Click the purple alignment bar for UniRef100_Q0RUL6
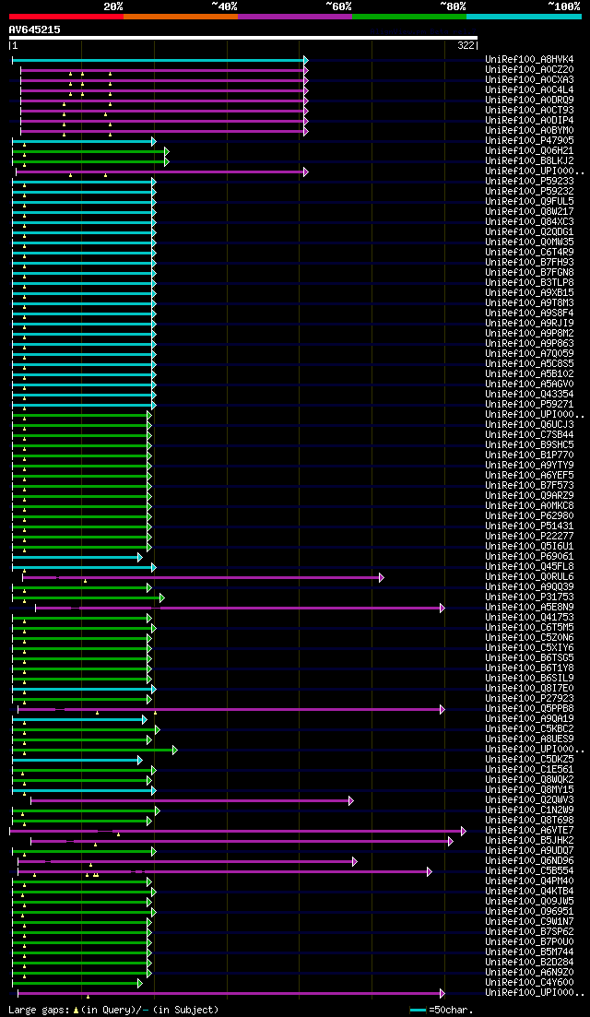Image resolution: width=590 pixels, height=1017 pixels. (203, 577)
